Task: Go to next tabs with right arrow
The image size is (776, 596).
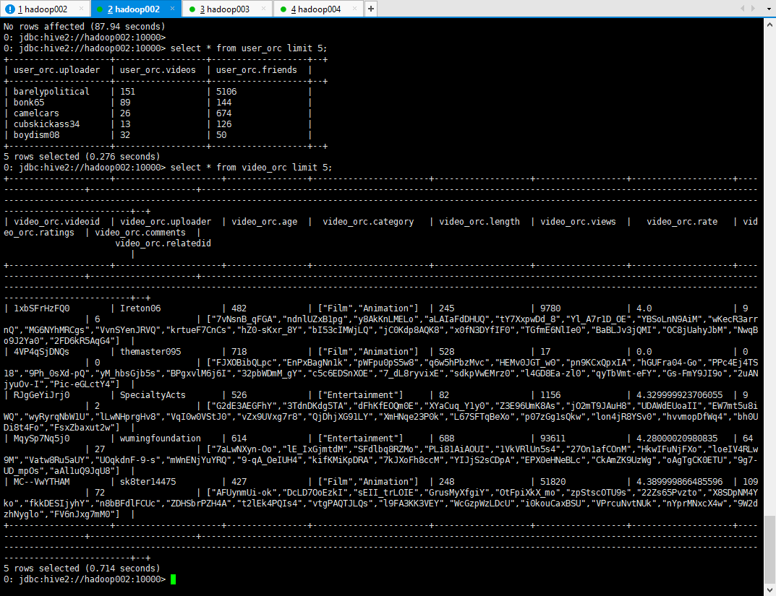Action: point(754,9)
